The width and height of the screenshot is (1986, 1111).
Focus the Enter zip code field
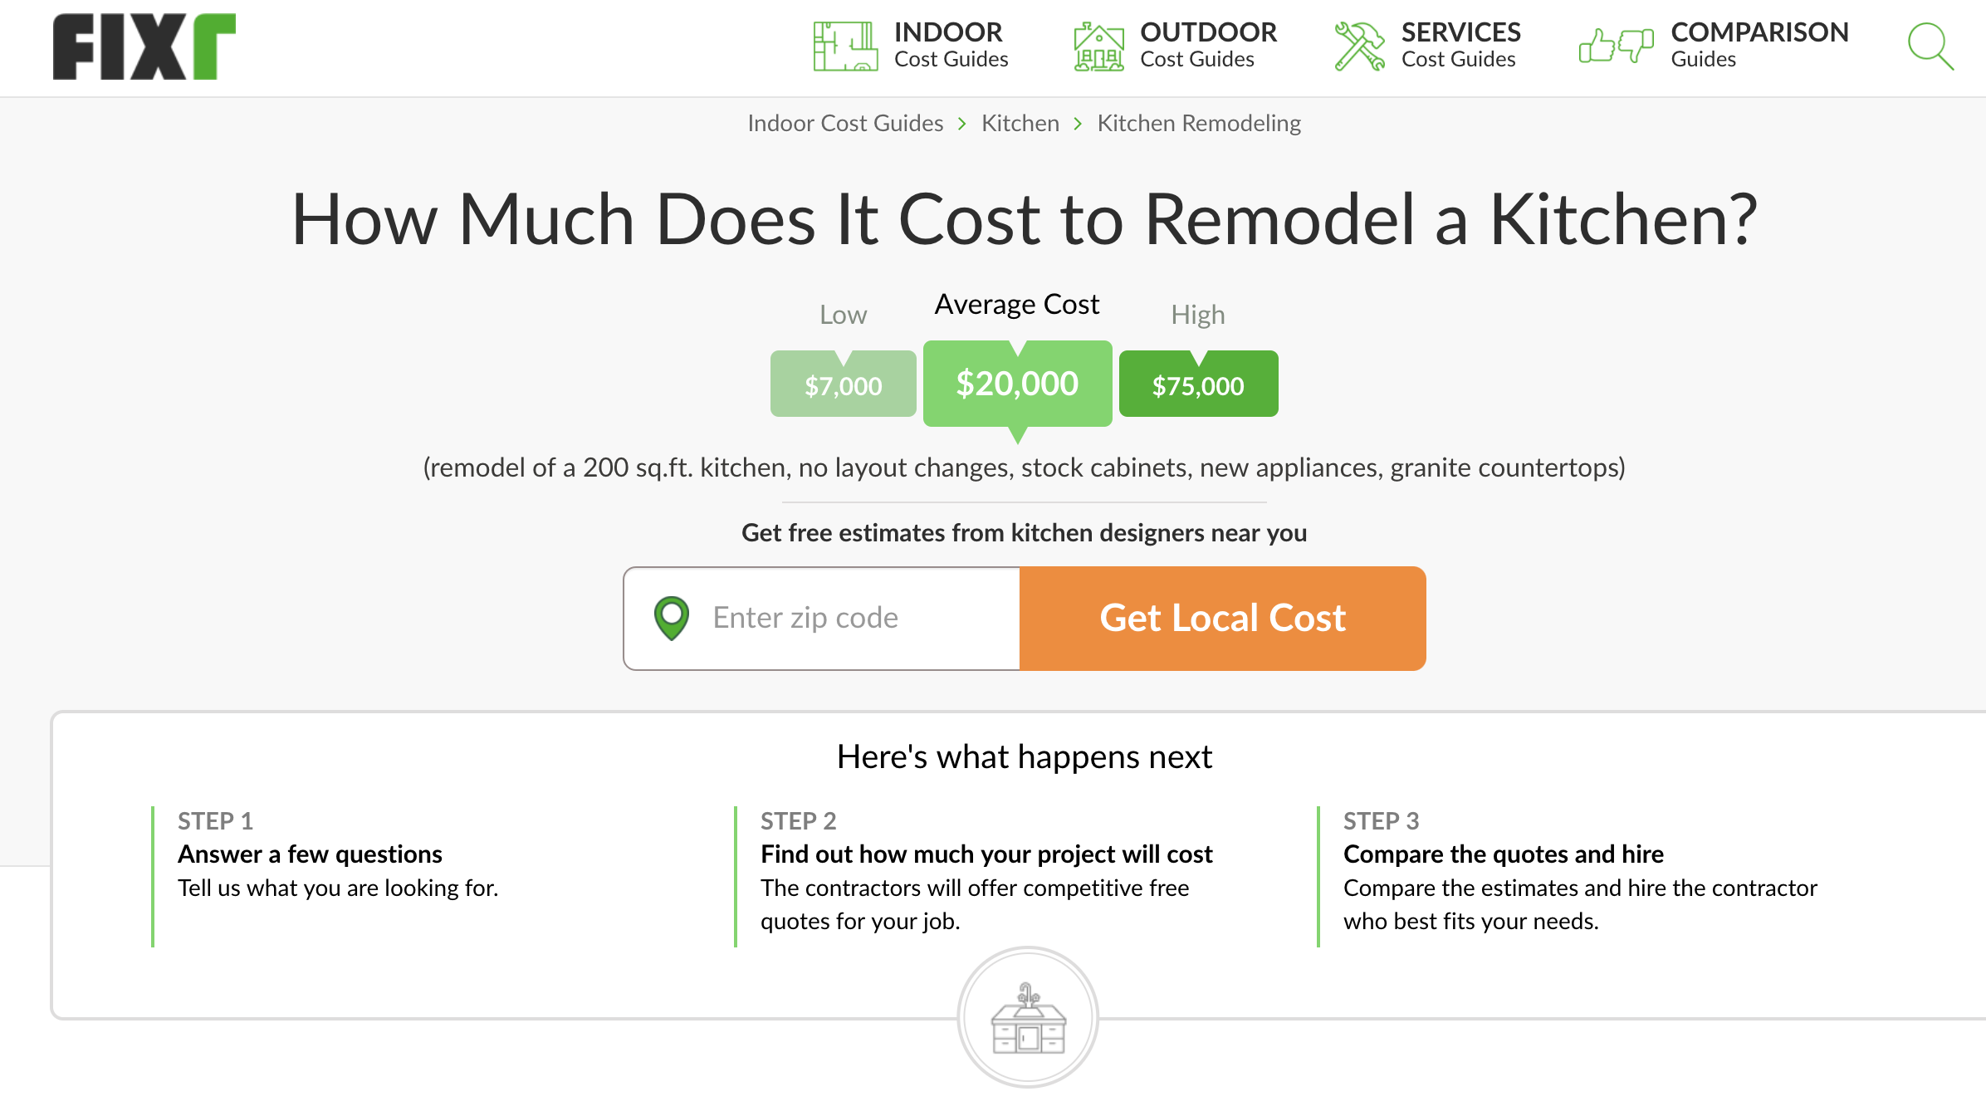point(855,619)
